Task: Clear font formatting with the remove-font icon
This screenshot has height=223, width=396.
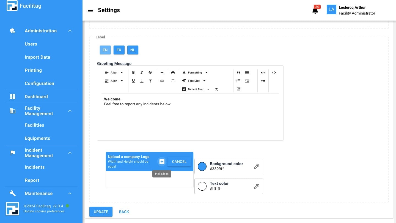Action: (x=216, y=89)
